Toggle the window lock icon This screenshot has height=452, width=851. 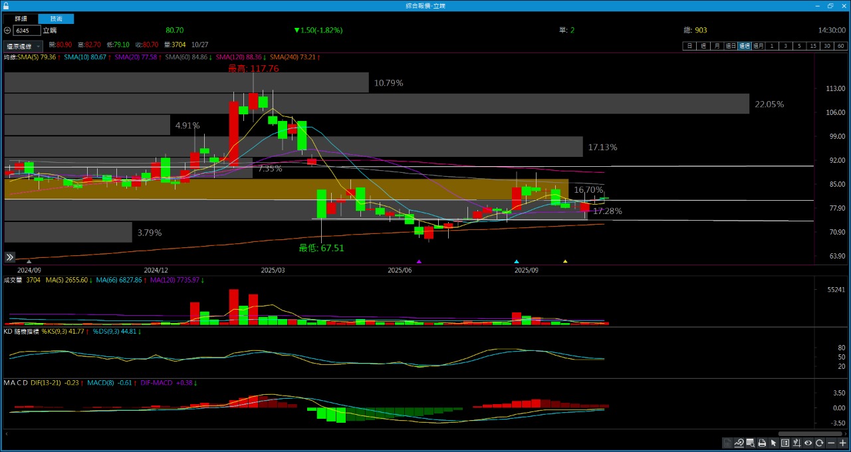(6, 5)
